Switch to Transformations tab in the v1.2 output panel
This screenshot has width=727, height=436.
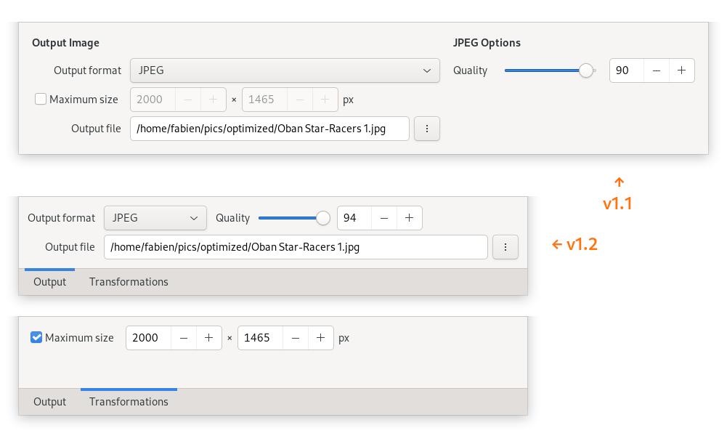(129, 282)
